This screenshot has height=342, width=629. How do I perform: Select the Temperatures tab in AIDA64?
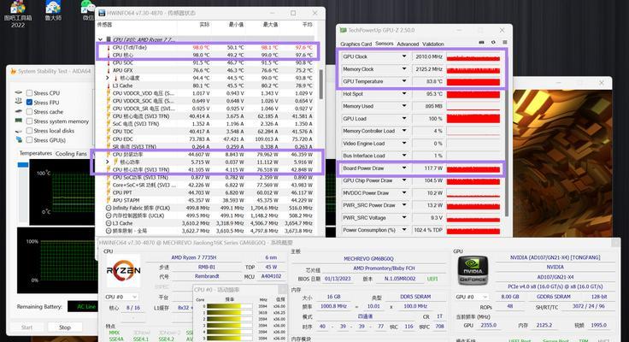coord(35,153)
